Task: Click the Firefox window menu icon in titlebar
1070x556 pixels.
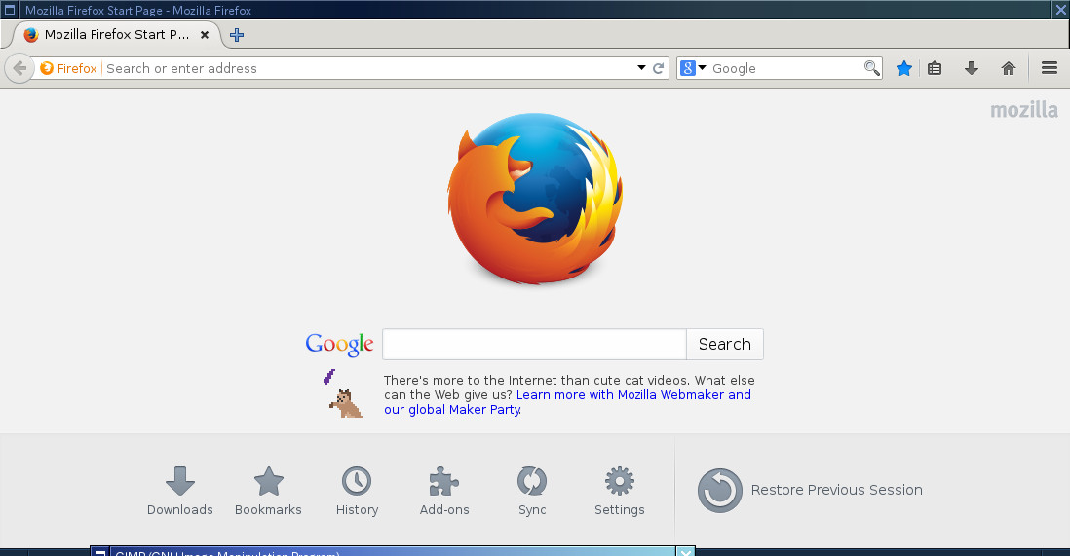Action: click(x=10, y=10)
